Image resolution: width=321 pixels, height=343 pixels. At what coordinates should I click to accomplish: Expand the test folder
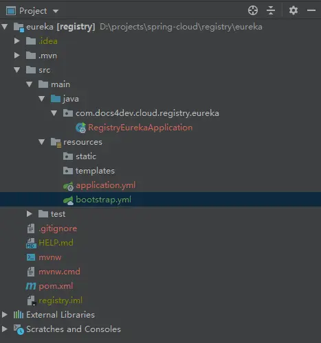pyautogui.click(x=29, y=214)
